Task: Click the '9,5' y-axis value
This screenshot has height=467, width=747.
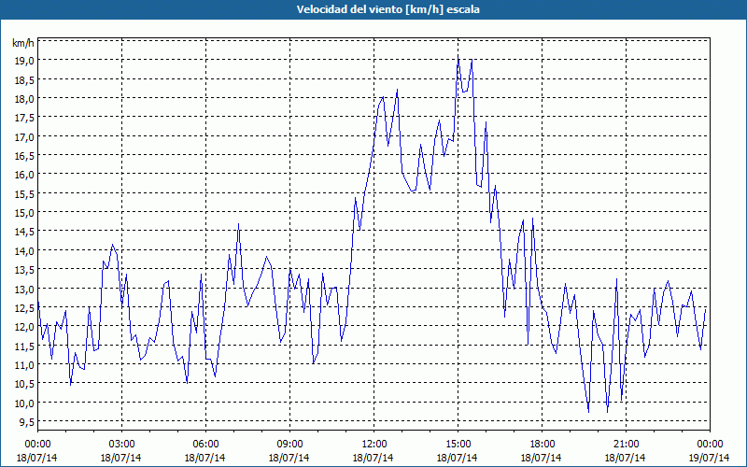Action: coord(26,422)
